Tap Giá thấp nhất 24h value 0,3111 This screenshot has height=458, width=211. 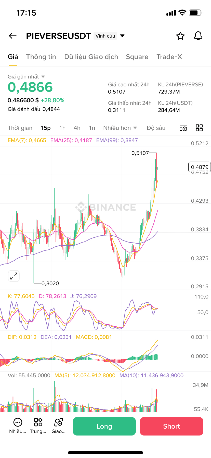(116, 110)
